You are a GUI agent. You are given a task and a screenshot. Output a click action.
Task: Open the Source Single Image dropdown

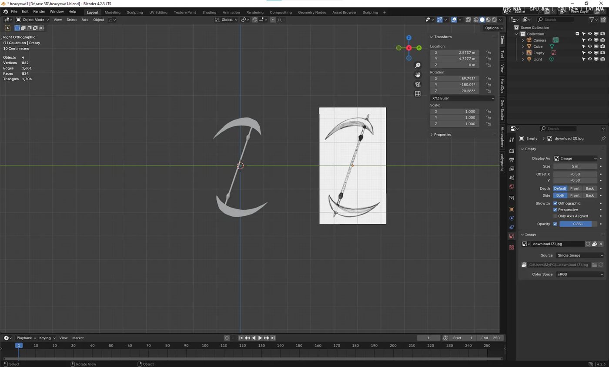pos(580,255)
